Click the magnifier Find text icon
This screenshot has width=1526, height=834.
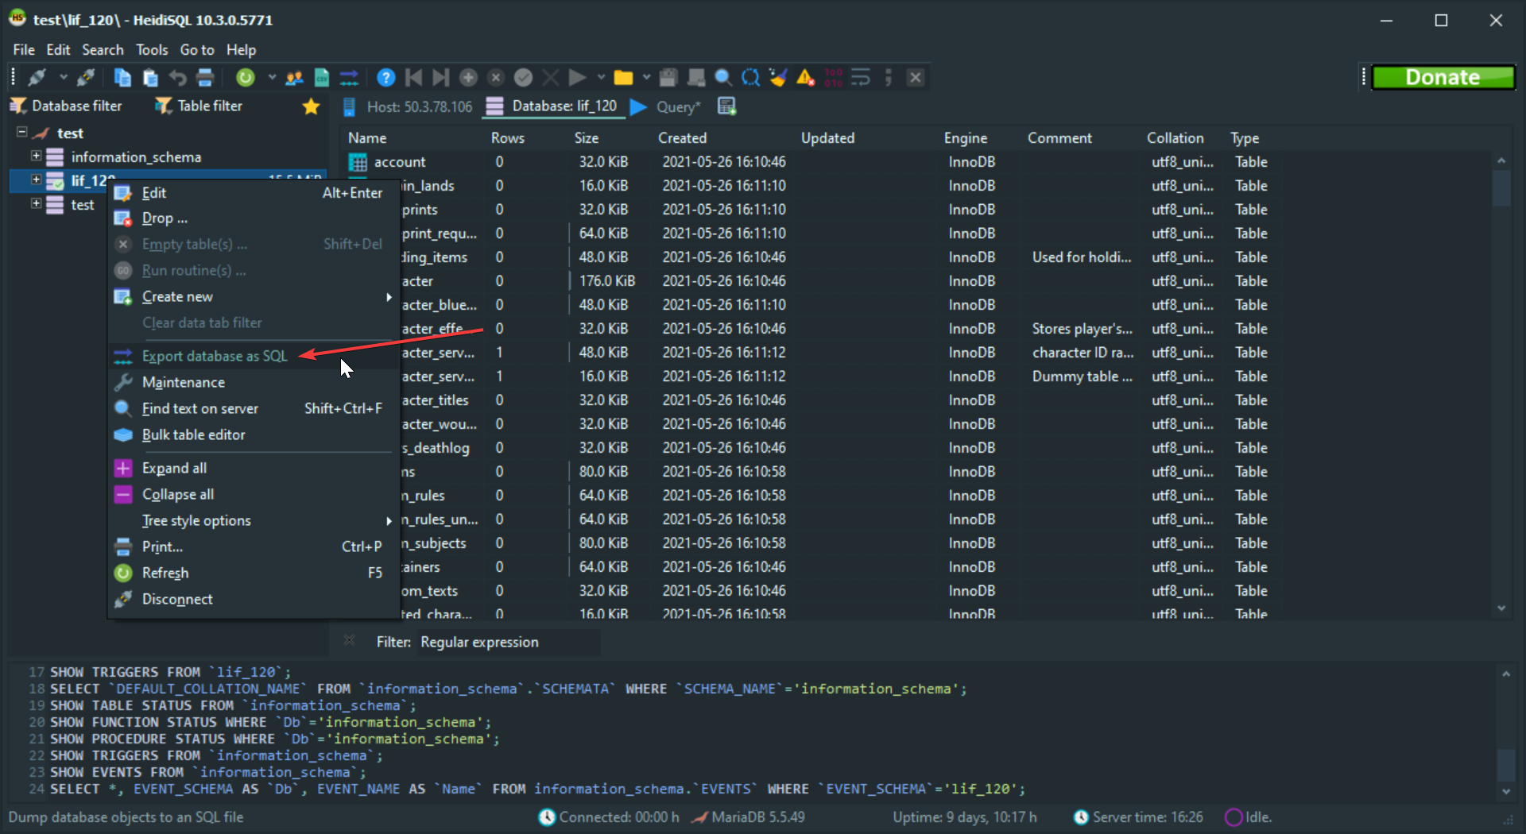(722, 77)
